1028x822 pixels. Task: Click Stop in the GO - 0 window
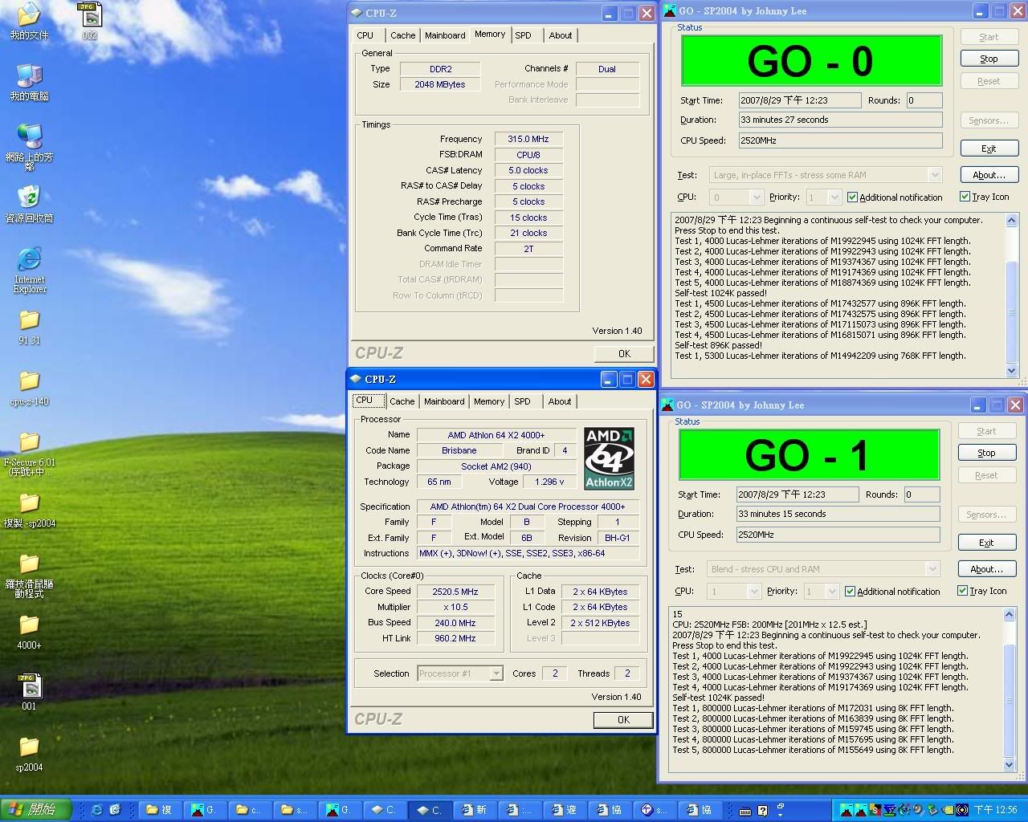[x=989, y=59]
